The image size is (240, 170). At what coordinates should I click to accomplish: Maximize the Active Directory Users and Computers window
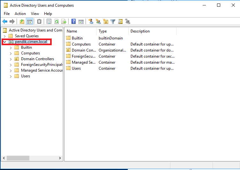(219, 5)
